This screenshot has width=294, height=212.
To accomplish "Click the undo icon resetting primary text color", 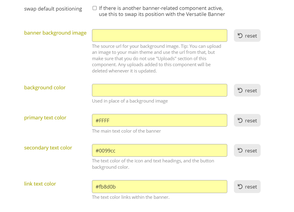I will click(x=240, y=121).
